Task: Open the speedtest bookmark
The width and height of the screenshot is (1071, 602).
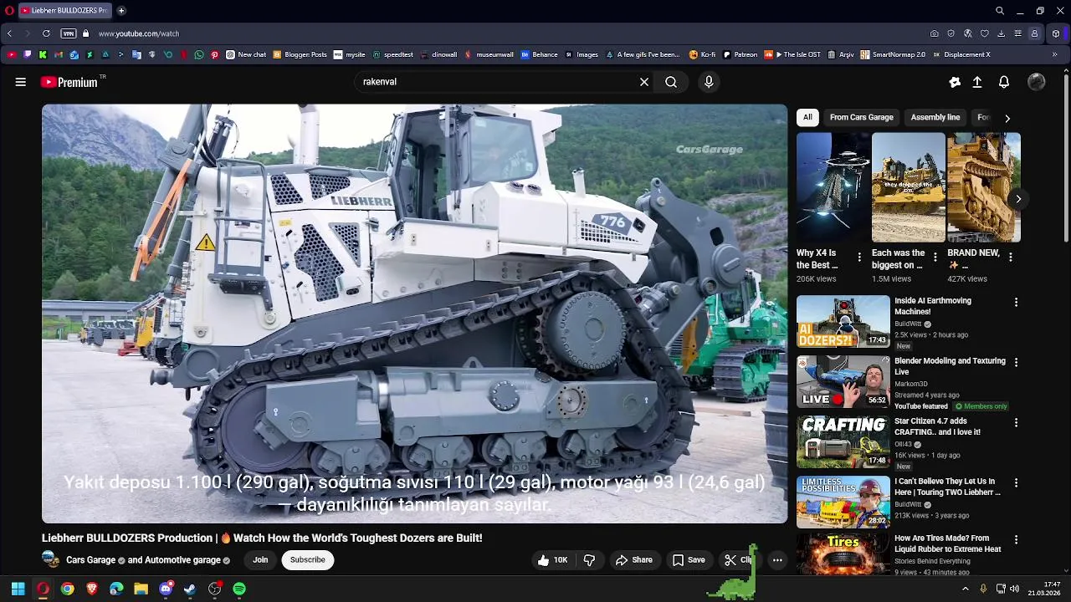Action: [393, 54]
